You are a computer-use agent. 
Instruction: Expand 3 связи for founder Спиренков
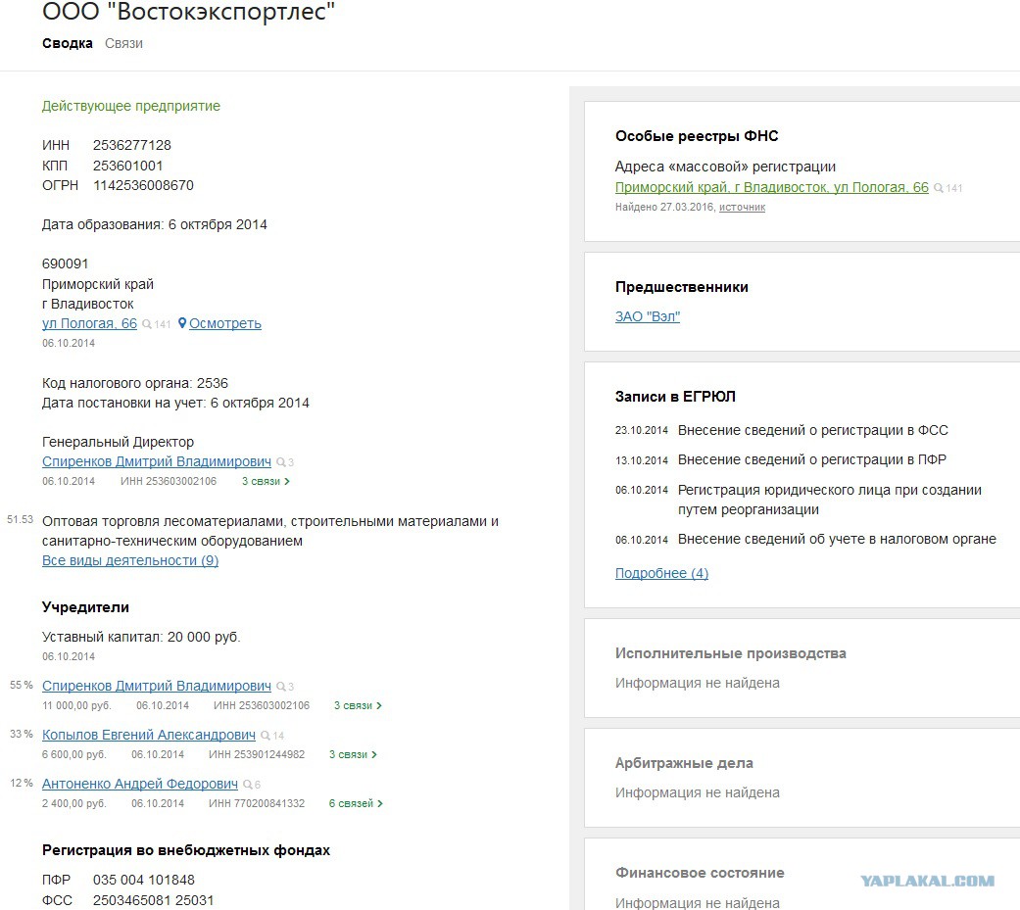(x=358, y=705)
